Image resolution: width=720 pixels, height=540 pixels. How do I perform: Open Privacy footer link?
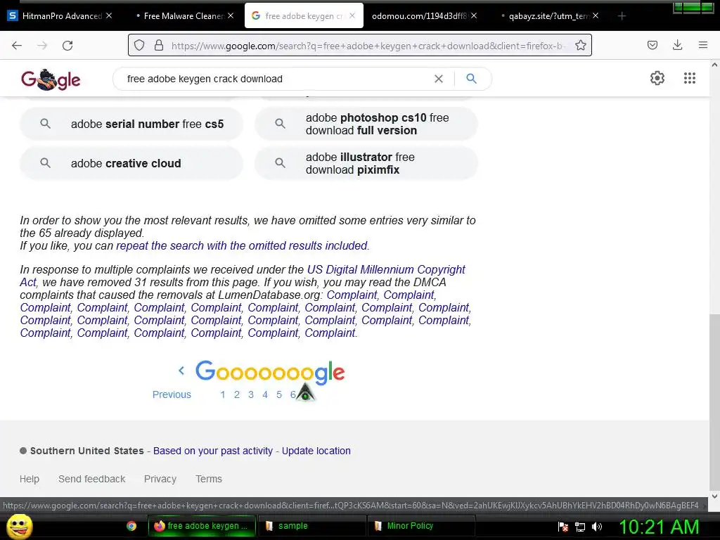point(160,479)
